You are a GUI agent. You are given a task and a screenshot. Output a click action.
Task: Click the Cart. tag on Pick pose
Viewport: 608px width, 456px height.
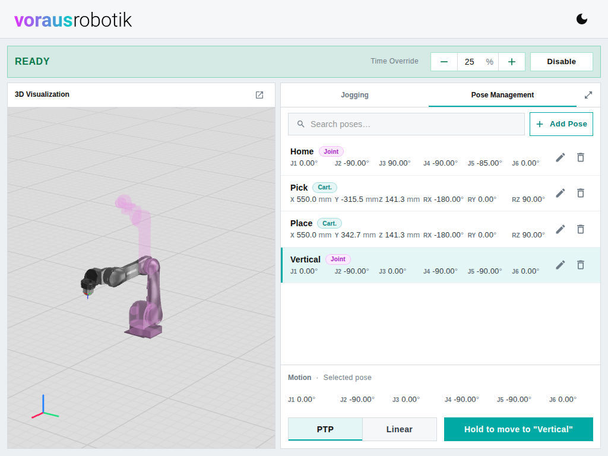[x=325, y=187]
